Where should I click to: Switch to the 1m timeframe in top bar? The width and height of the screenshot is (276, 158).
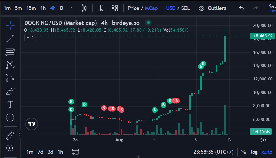click(7, 8)
